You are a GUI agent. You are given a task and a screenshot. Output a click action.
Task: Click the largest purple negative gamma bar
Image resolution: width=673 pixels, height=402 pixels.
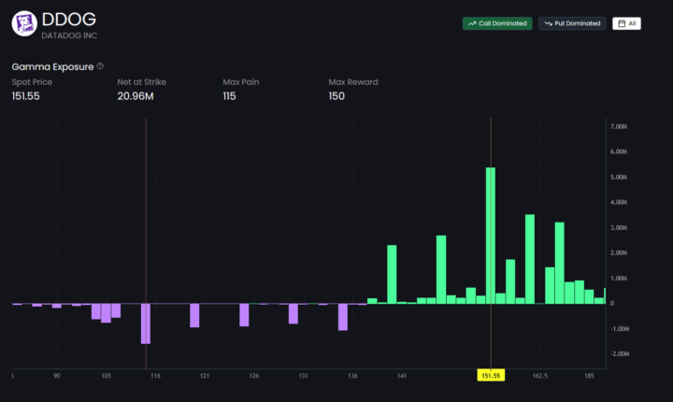(146, 323)
